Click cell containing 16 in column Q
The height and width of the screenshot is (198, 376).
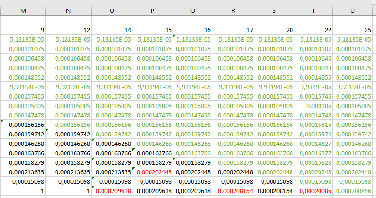tap(193, 30)
